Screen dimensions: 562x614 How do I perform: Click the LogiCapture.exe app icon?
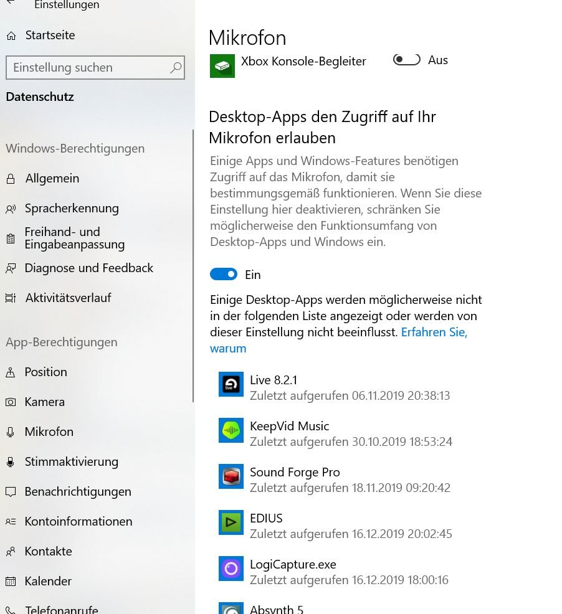[x=231, y=569]
